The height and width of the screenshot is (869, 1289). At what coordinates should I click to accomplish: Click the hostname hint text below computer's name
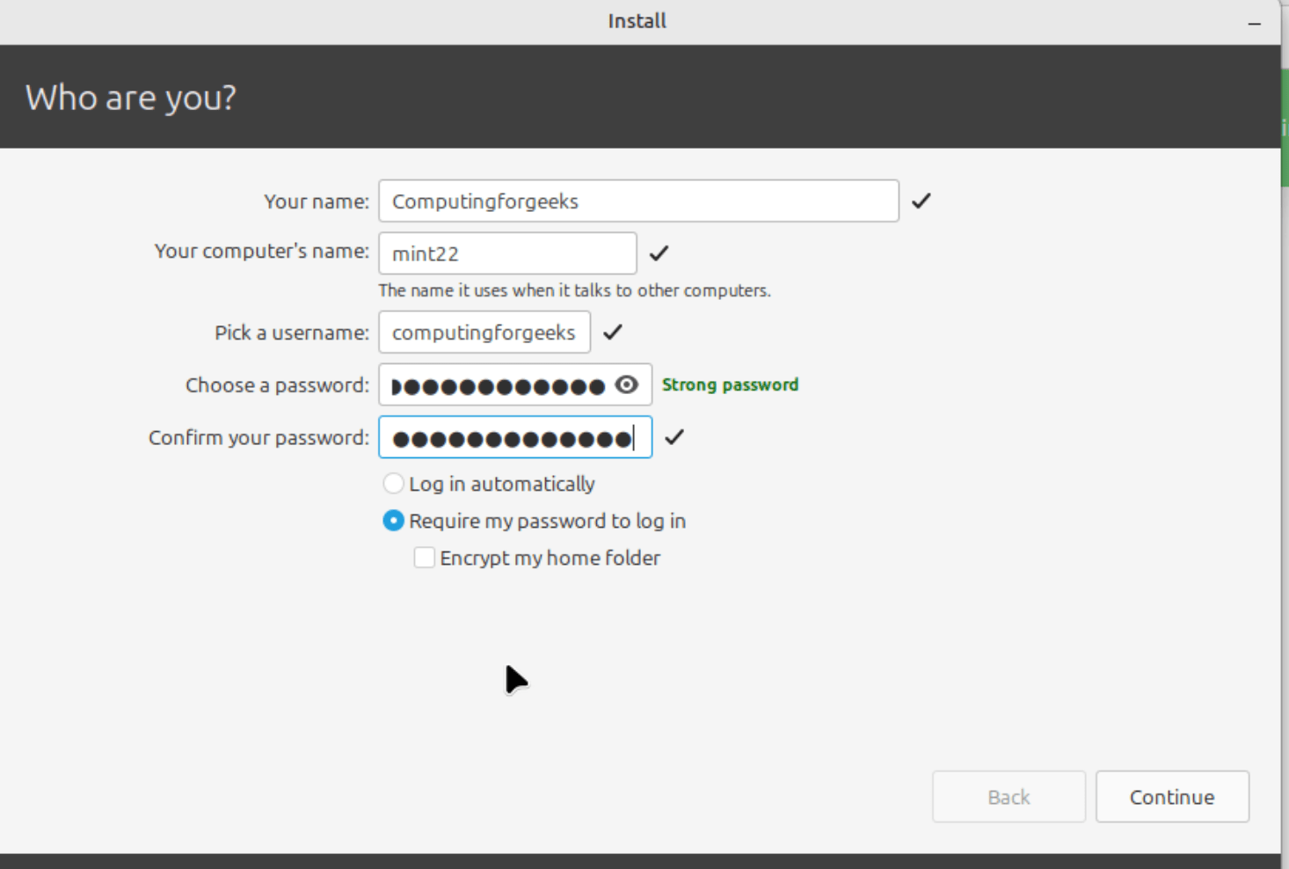click(573, 290)
